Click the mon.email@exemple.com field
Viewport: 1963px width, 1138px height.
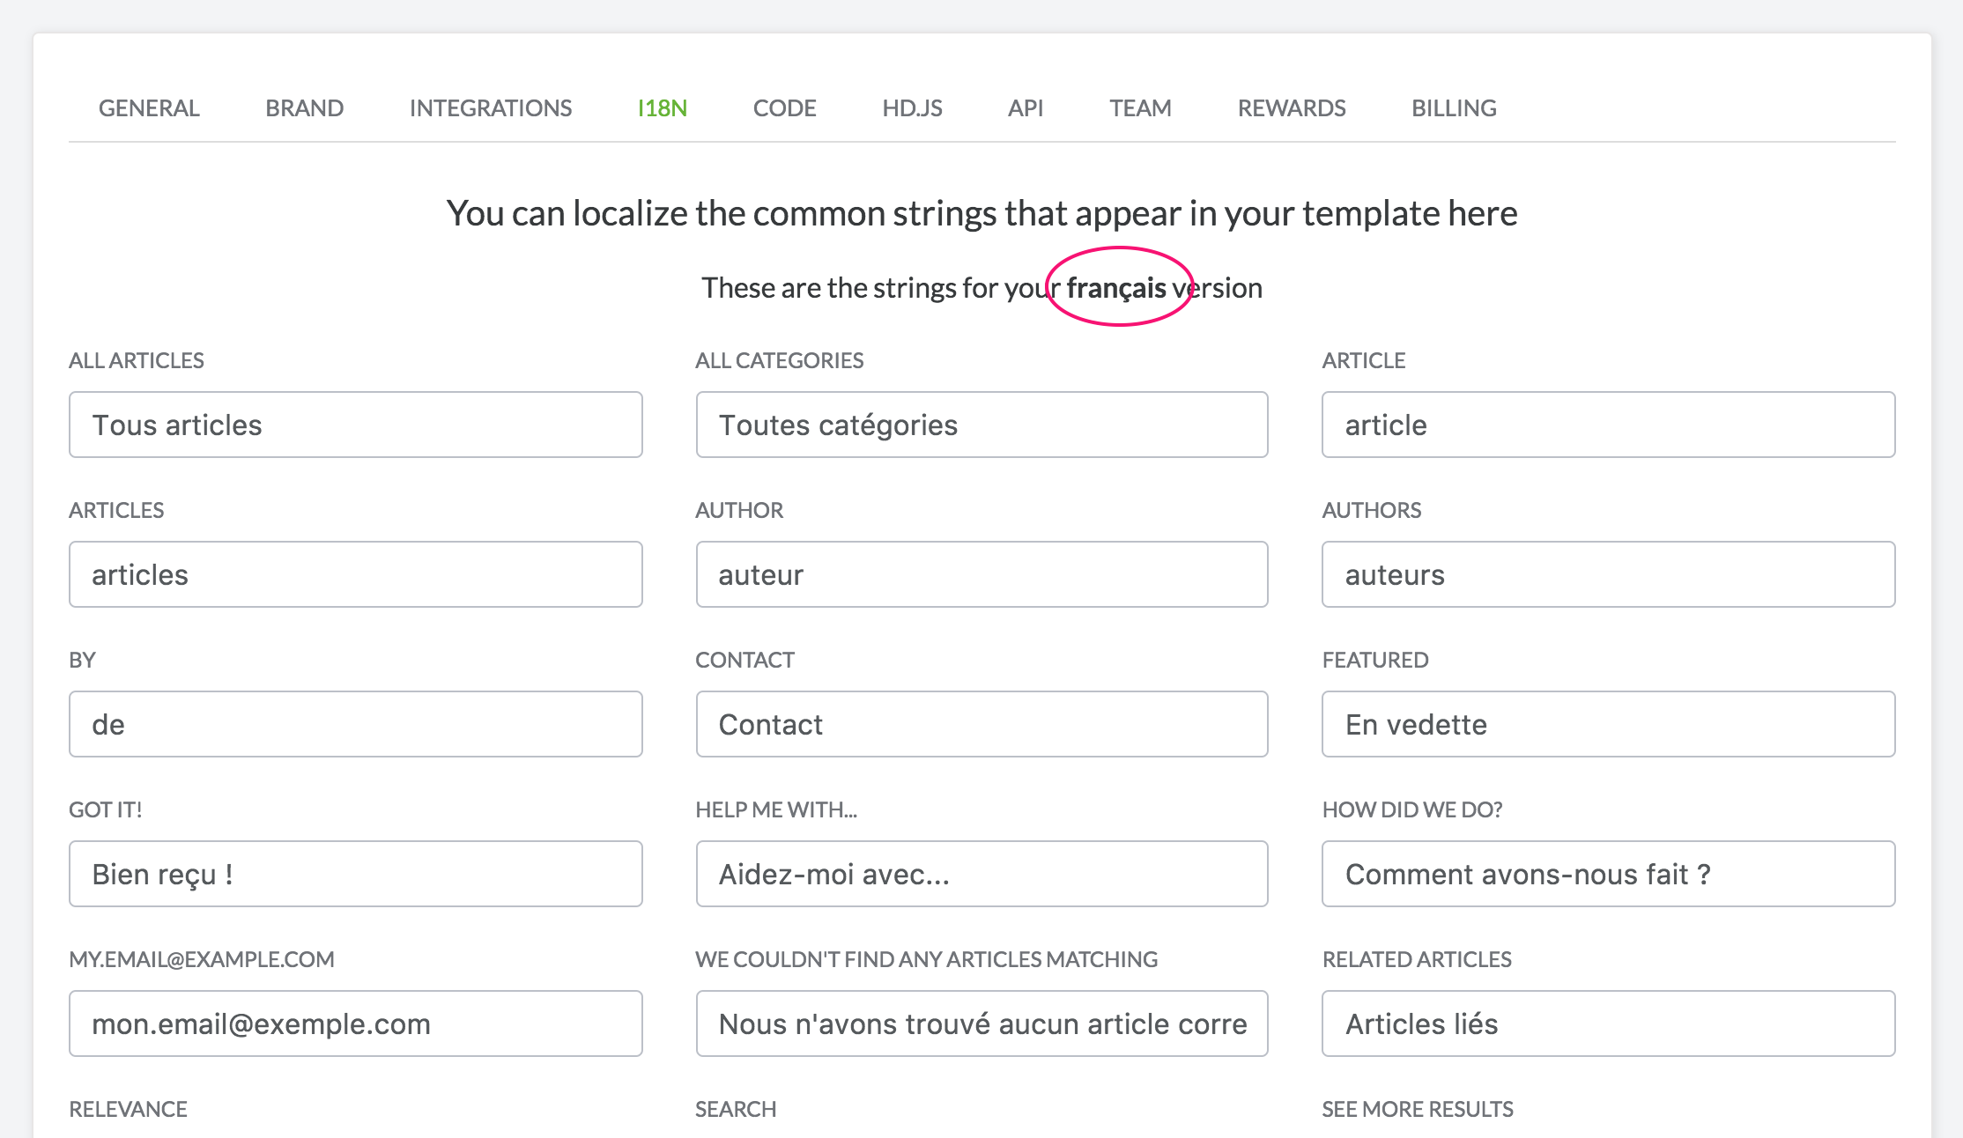point(355,1023)
